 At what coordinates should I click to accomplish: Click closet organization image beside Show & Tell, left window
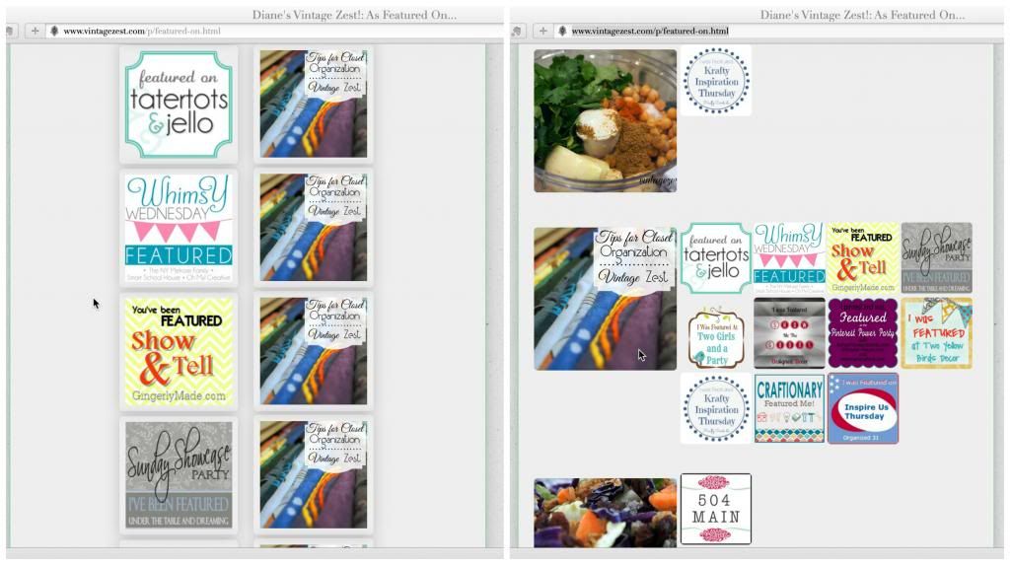point(314,352)
